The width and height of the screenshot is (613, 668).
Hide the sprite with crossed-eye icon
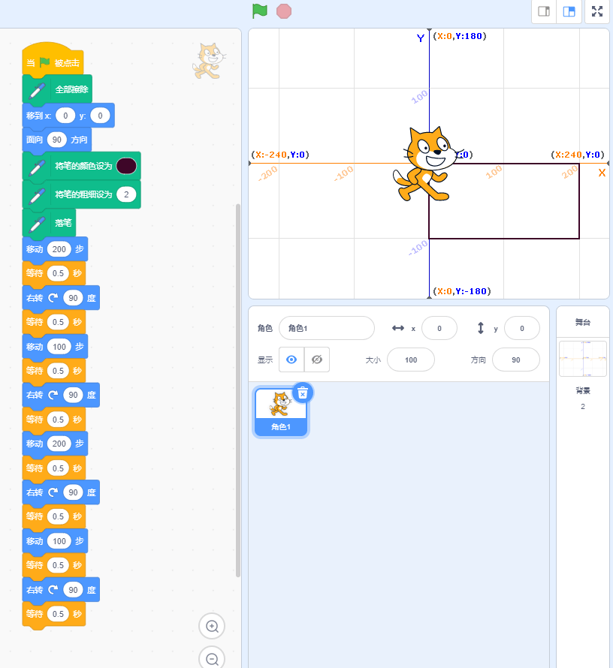(317, 360)
